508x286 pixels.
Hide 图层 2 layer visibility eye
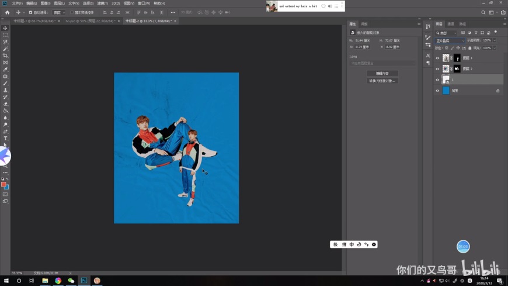(437, 69)
